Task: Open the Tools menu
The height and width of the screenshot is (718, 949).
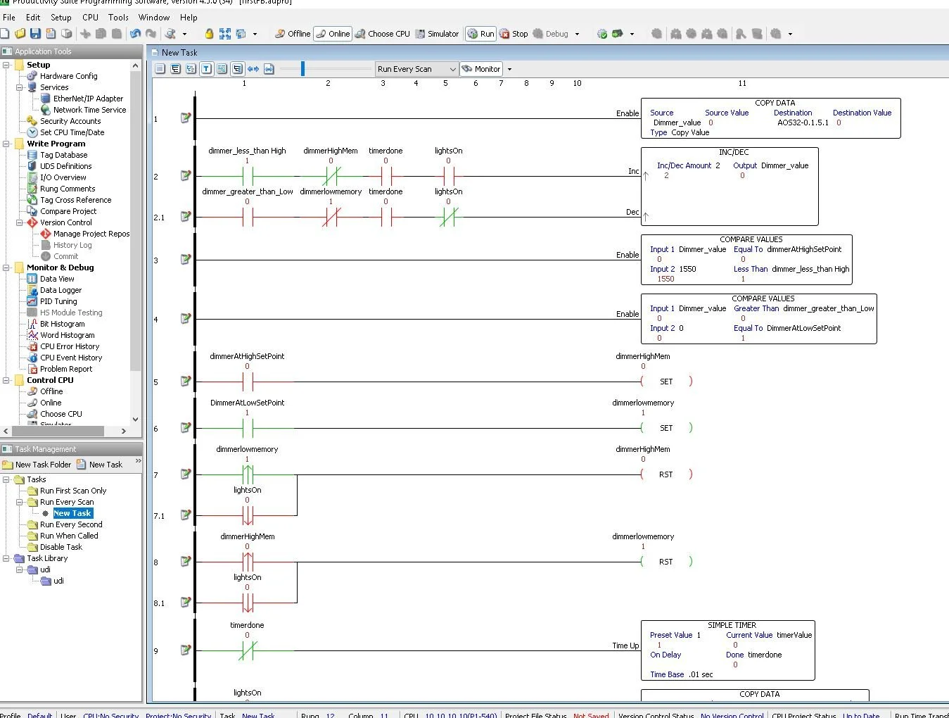Action: 118,18
